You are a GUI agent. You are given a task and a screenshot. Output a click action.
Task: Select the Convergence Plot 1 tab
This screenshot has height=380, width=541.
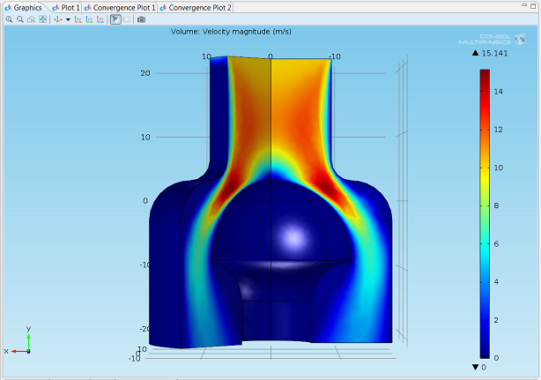click(119, 7)
